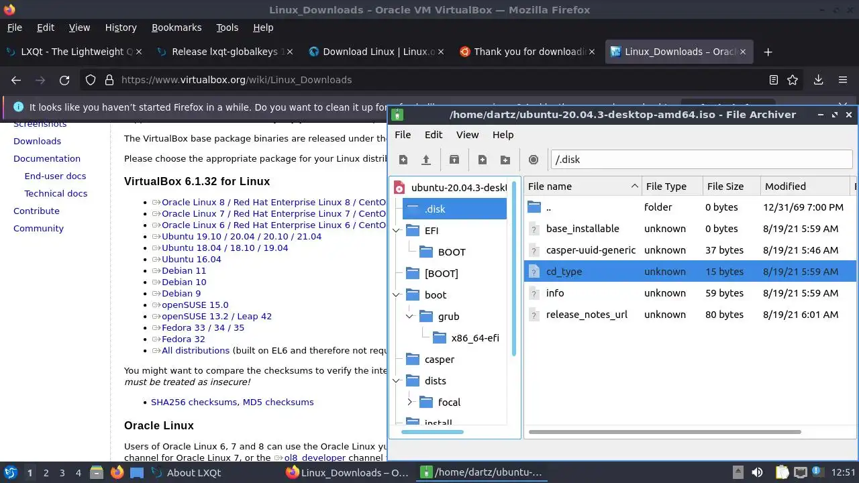Sort by File Size column header
Image resolution: width=859 pixels, height=483 pixels.
click(x=731, y=186)
